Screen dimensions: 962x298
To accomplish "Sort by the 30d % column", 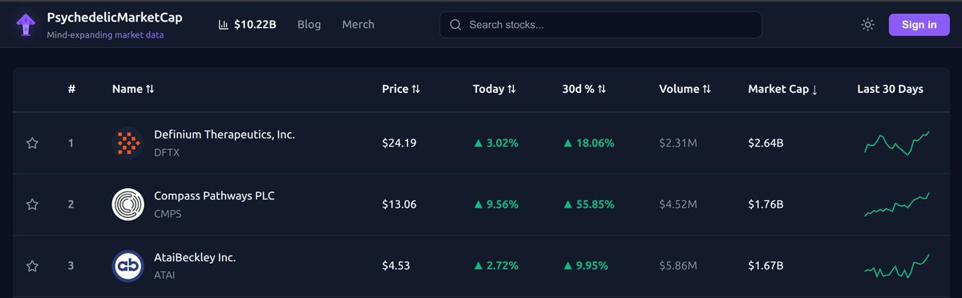I will tap(584, 89).
